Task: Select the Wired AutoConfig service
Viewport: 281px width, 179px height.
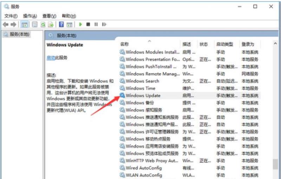Action: (189, 168)
